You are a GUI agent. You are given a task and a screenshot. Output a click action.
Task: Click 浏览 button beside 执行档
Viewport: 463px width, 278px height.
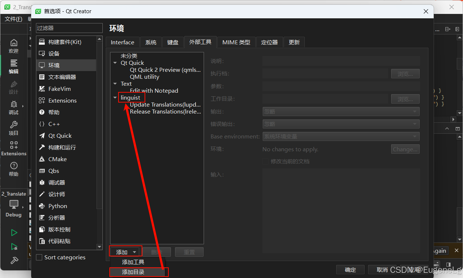click(405, 74)
